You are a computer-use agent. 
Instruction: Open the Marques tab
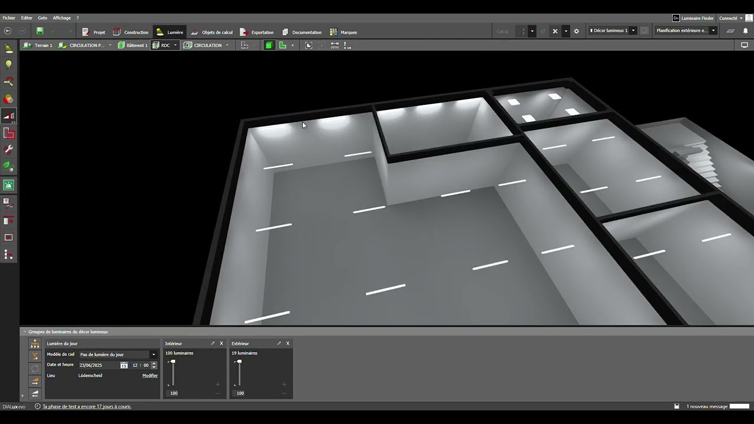343,32
